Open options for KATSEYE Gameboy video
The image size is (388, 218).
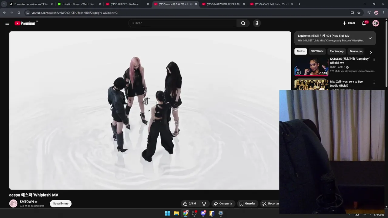pyautogui.click(x=374, y=59)
